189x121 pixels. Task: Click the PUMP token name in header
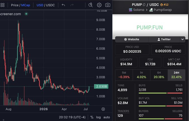click(137, 5)
